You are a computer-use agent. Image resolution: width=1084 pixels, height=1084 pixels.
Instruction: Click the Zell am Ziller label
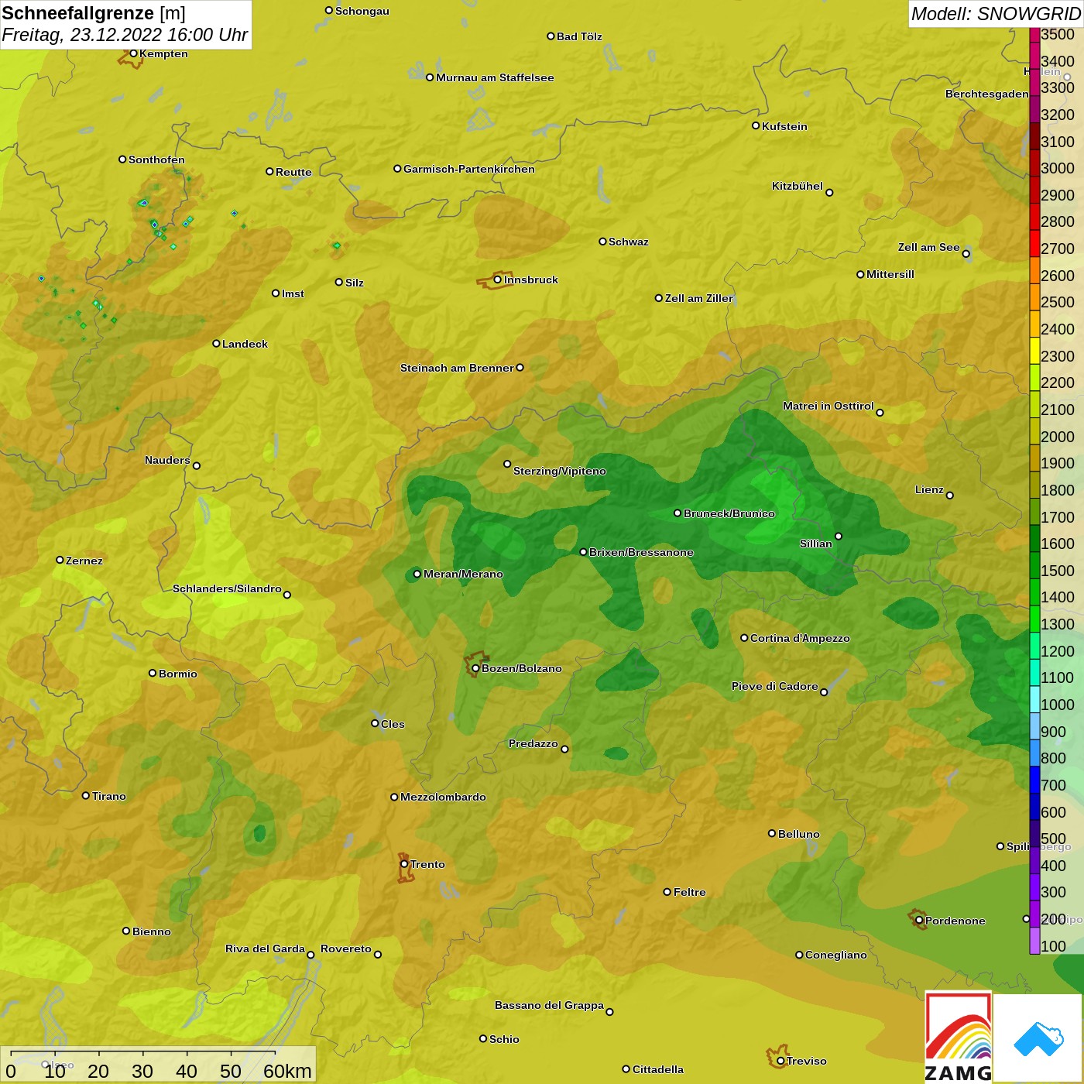pos(699,298)
